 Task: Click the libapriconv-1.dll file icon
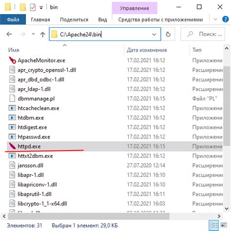[12, 185]
